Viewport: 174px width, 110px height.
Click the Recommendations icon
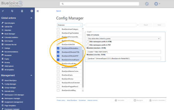[x=3, y=52]
